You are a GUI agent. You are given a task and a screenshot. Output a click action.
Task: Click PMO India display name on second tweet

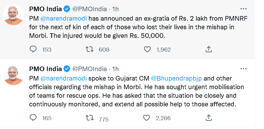[45, 69]
